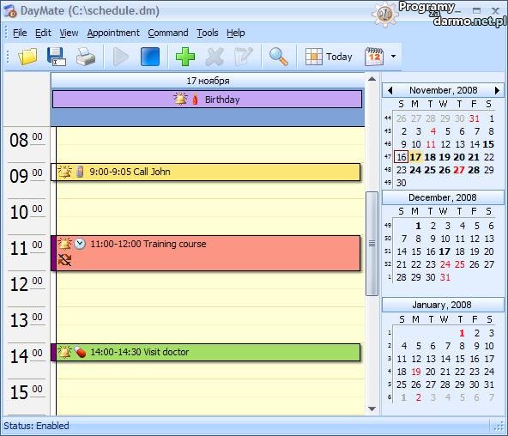Click the candle icon on Birthday event
Screen dimensions: 508x436
[195, 100]
